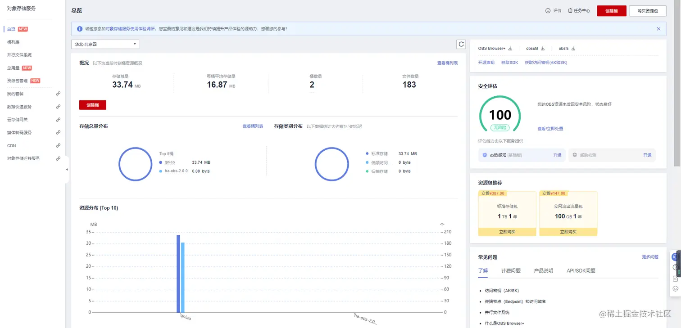Click the 查看/立即处置 link
This screenshot has width=681, height=328.
pyautogui.click(x=550, y=129)
